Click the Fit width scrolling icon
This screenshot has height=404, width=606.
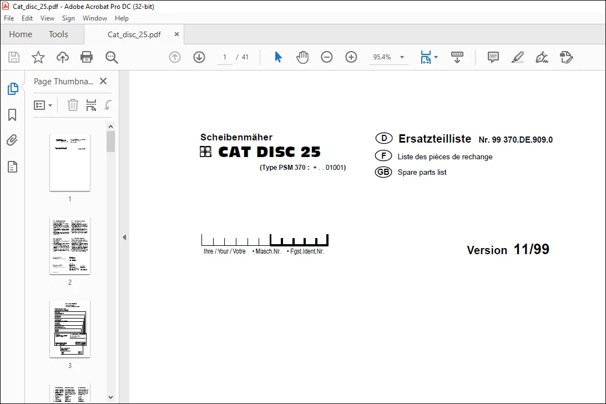[x=426, y=57]
